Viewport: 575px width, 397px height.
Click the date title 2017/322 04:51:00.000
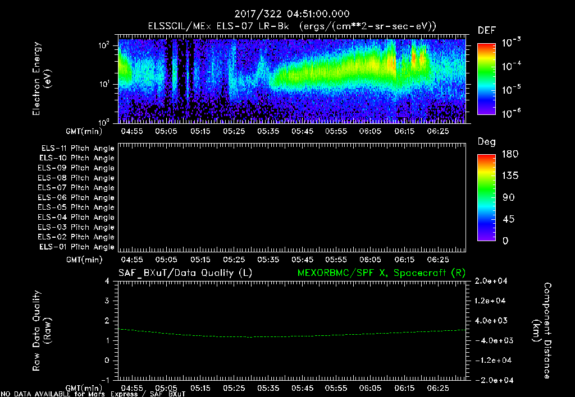coord(292,14)
